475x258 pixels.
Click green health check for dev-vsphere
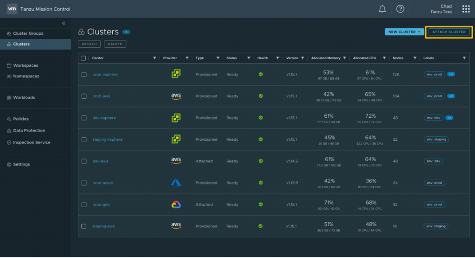(x=261, y=118)
